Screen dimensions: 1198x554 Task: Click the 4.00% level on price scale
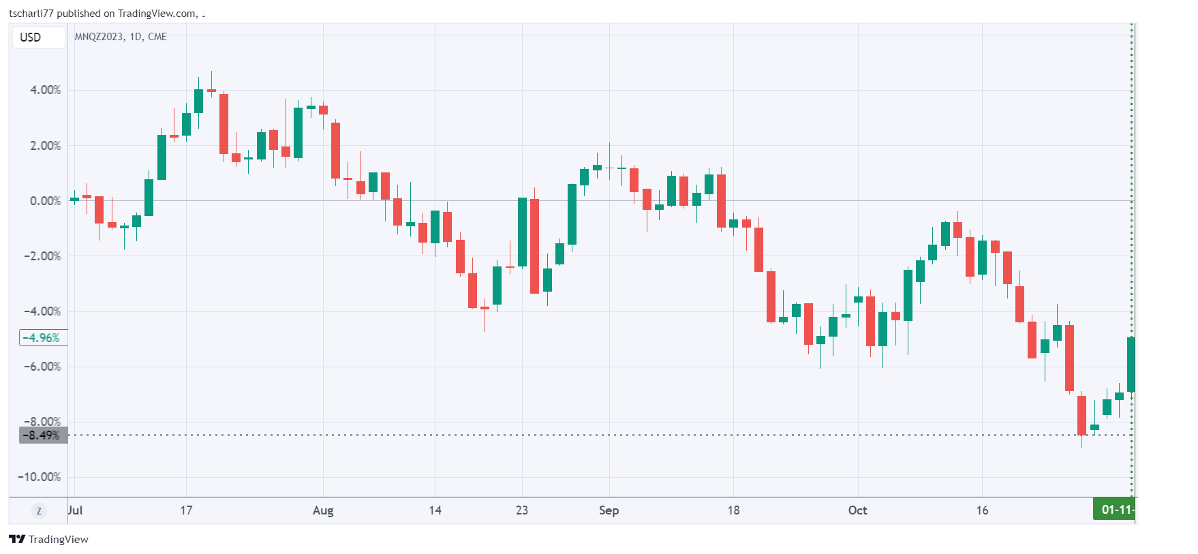(45, 90)
